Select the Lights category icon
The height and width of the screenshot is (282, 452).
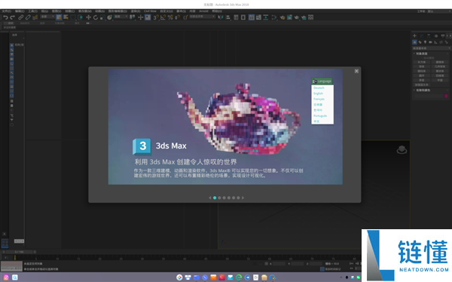(x=425, y=42)
